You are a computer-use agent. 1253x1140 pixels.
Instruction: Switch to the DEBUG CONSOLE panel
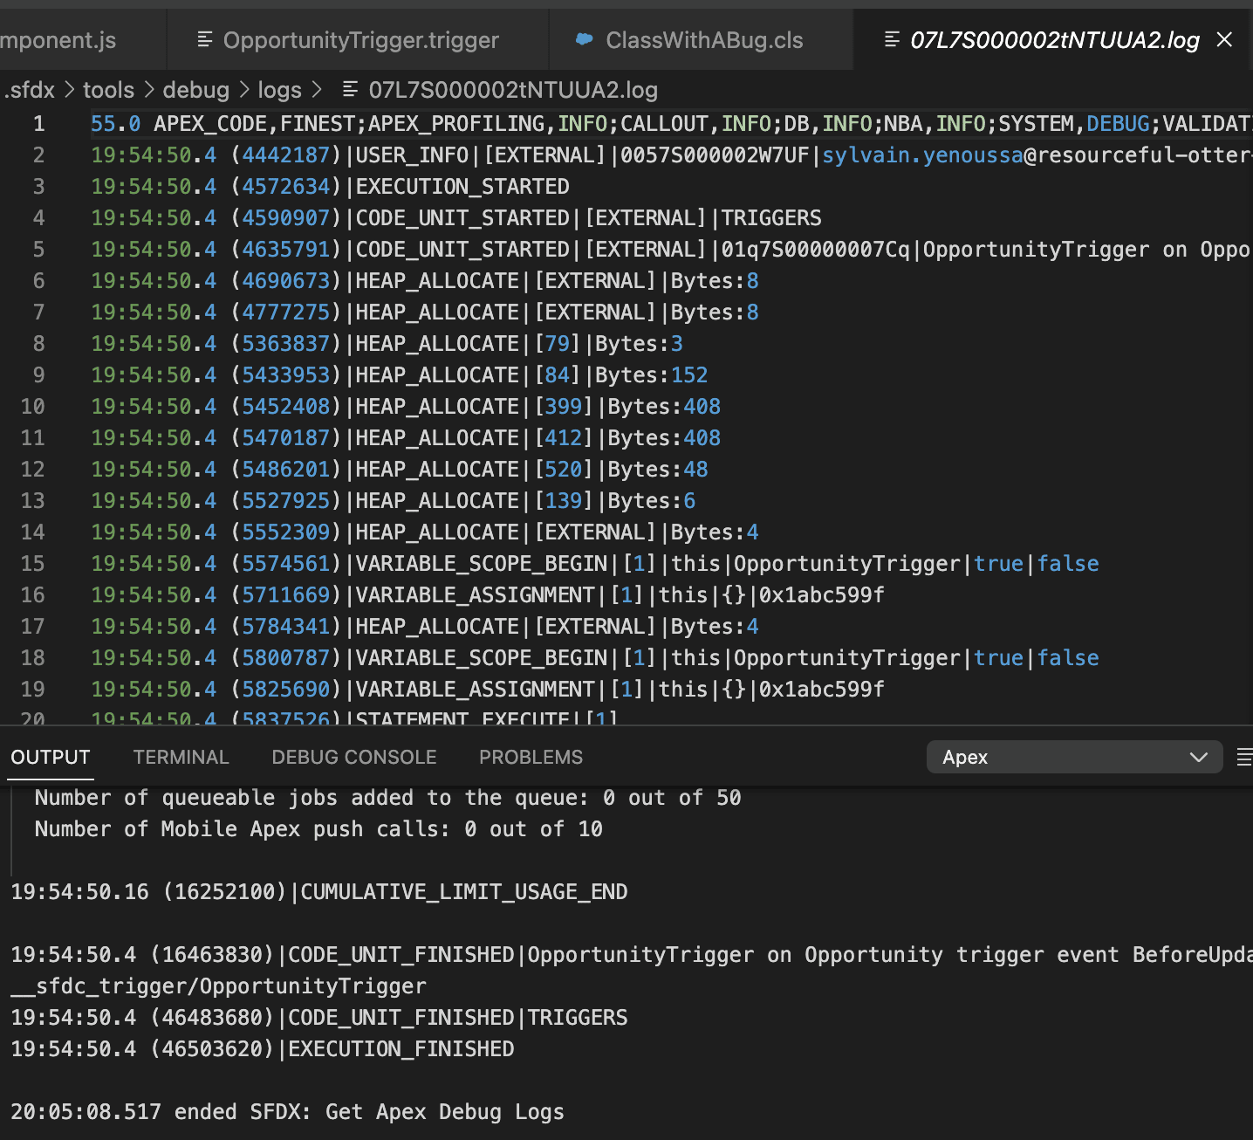click(353, 757)
